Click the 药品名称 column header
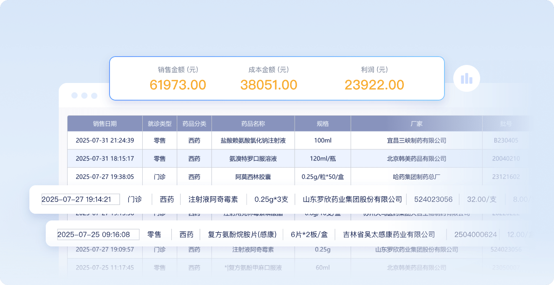Viewport: 554px width, 285px height. (x=253, y=124)
